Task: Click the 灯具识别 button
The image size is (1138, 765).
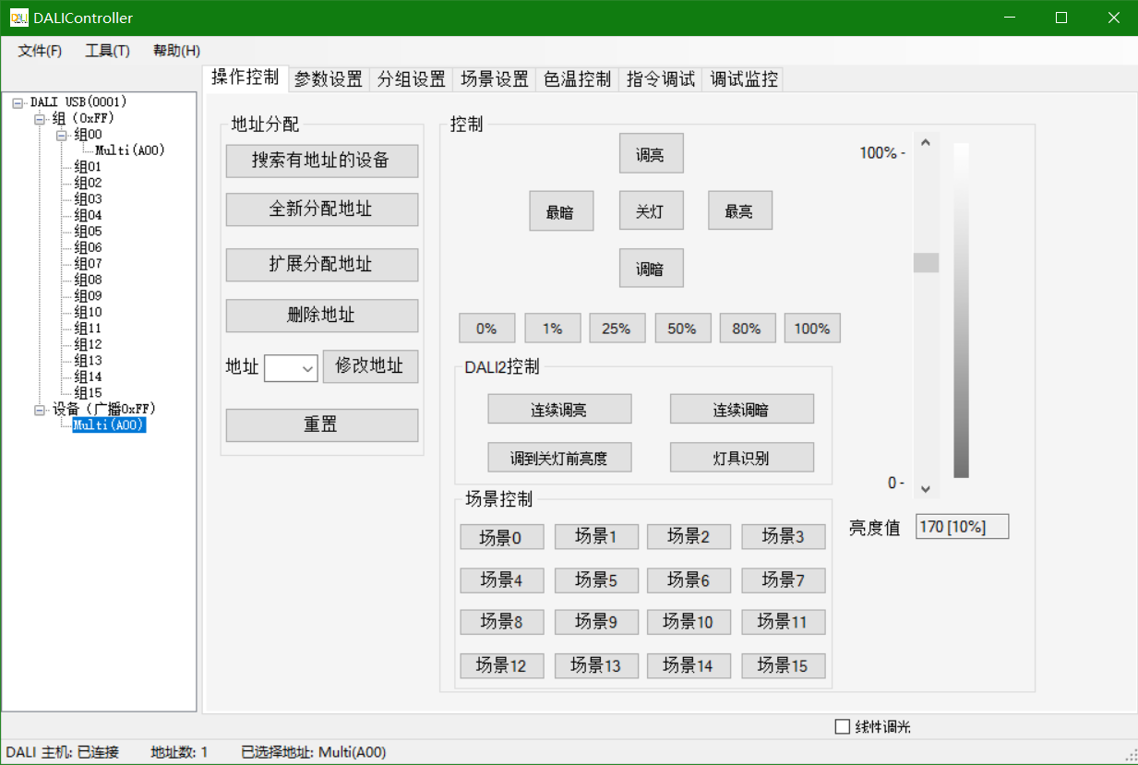Action: tap(741, 458)
